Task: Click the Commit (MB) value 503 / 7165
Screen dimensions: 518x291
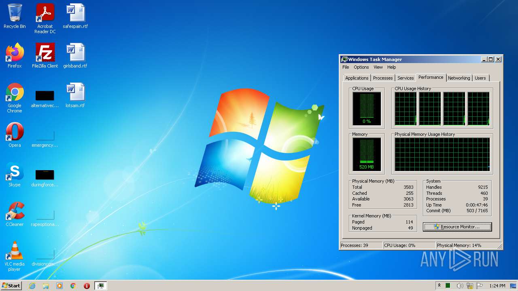Action: [x=477, y=211]
